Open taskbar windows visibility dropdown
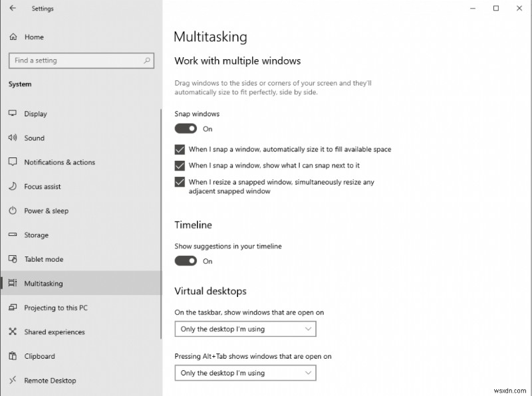This screenshot has height=396, width=532. click(245, 329)
